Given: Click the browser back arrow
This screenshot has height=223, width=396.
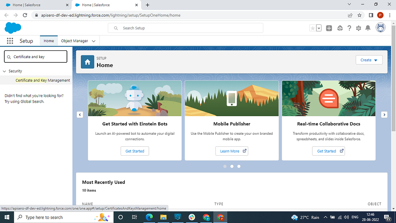Looking at the screenshot, I should [6, 15].
